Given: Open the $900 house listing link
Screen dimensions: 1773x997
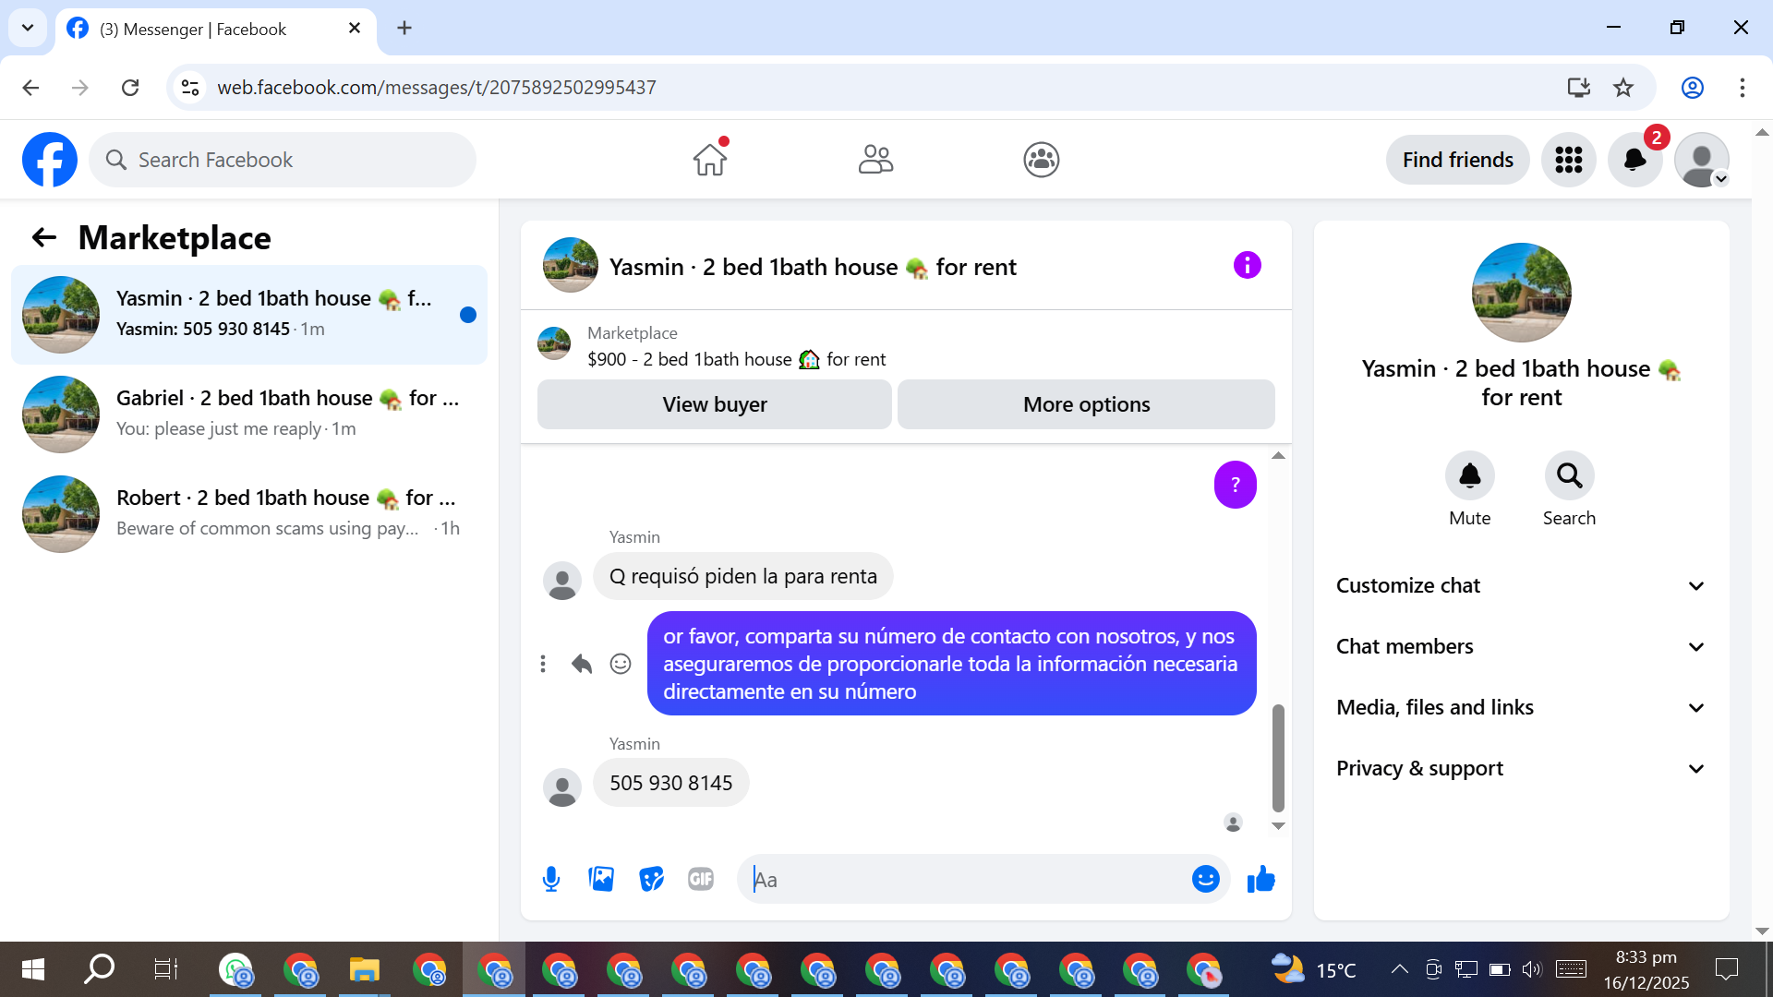Looking at the screenshot, I should (736, 359).
